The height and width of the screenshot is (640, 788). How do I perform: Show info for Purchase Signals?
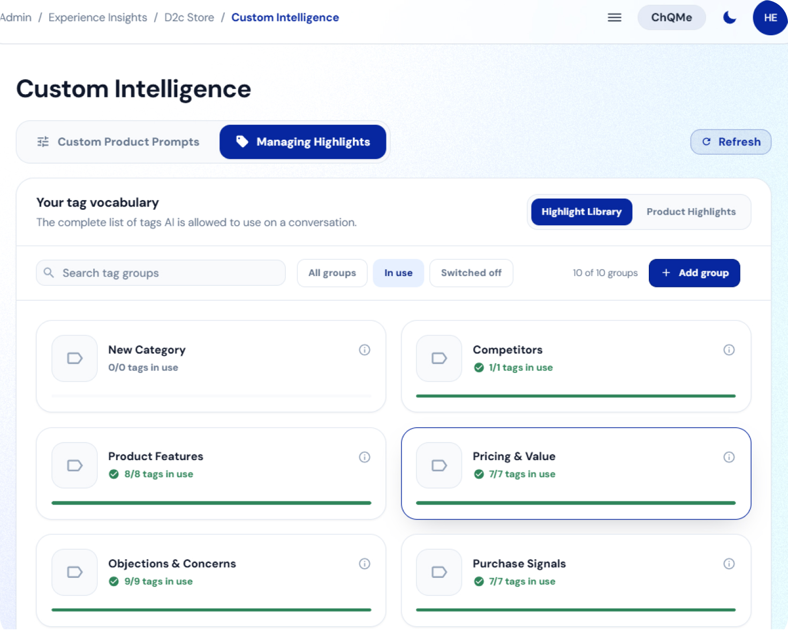tap(729, 563)
